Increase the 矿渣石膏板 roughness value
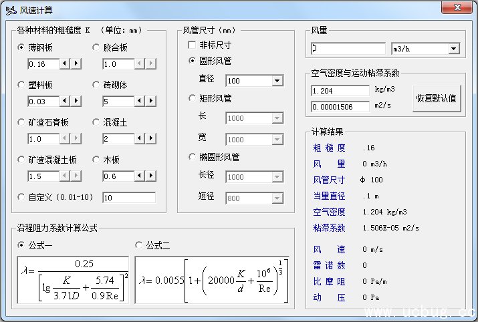This screenshot has width=478, height=322. click(76, 139)
